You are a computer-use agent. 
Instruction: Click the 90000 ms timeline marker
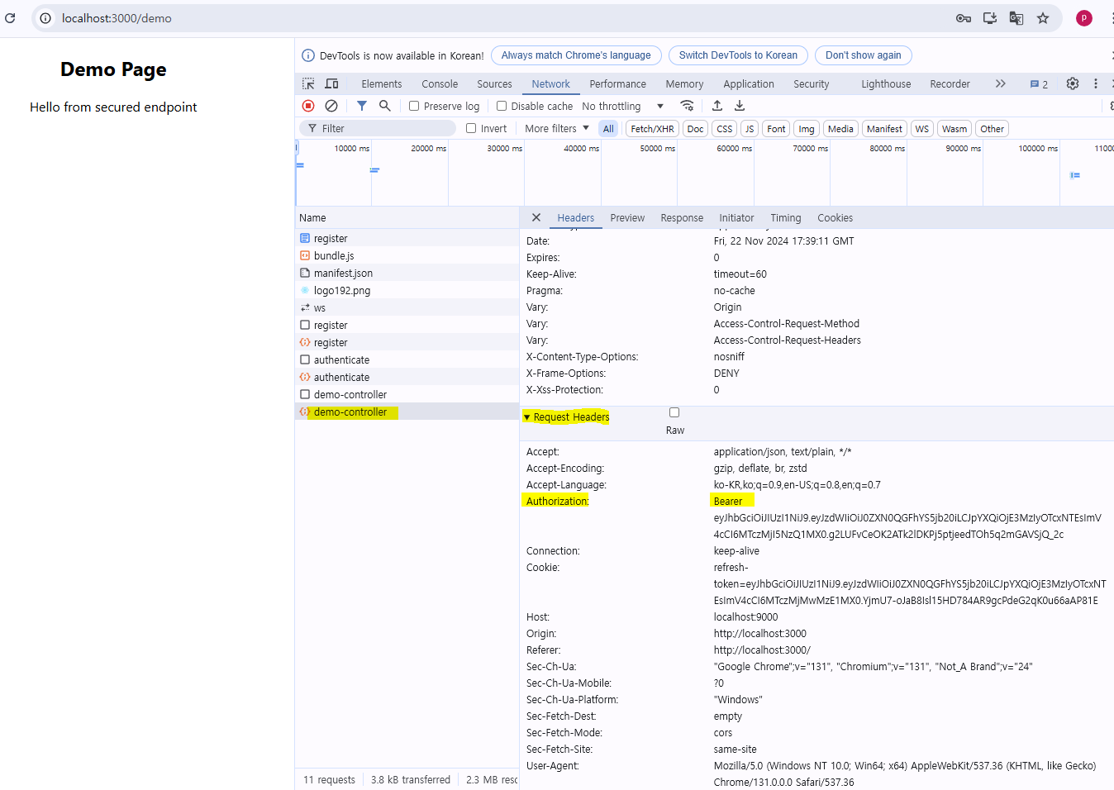click(x=963, y=149)
